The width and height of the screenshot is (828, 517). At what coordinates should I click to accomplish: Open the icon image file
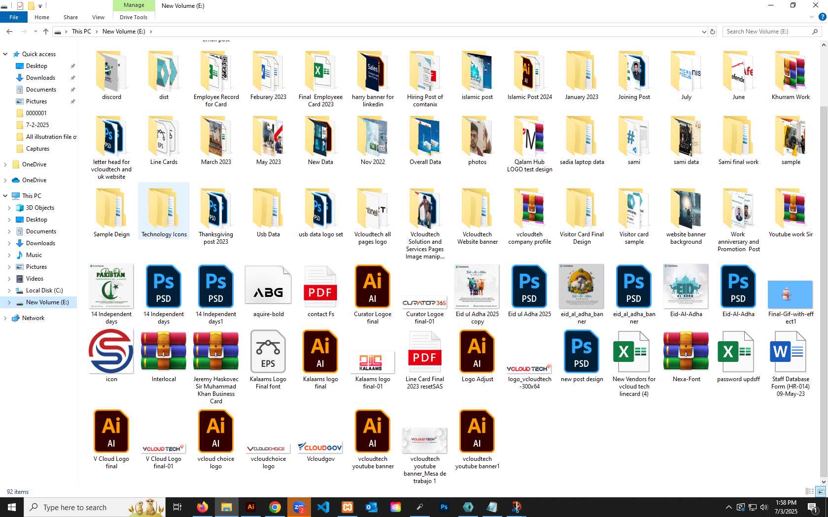(x=111, y=355)
